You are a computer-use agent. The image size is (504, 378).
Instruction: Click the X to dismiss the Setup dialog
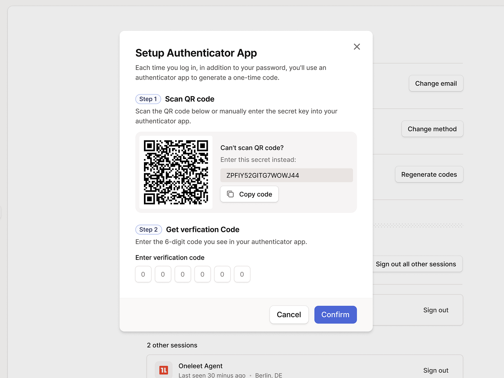(x=357, y=46)
